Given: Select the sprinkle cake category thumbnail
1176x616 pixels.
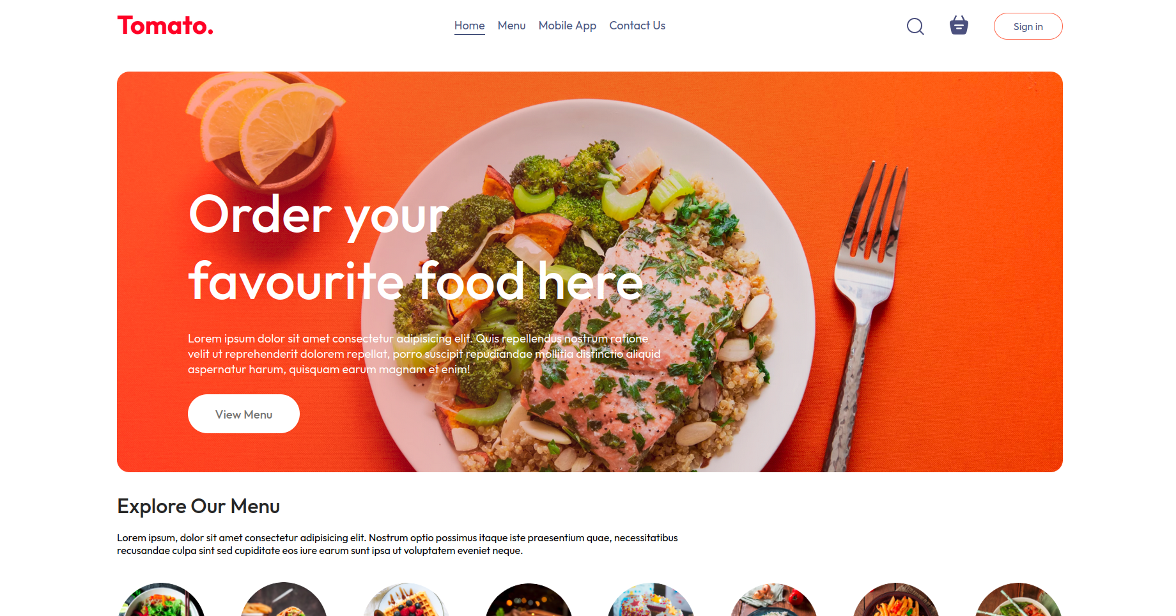Looking at the screenshot, I should pos(651,599).
